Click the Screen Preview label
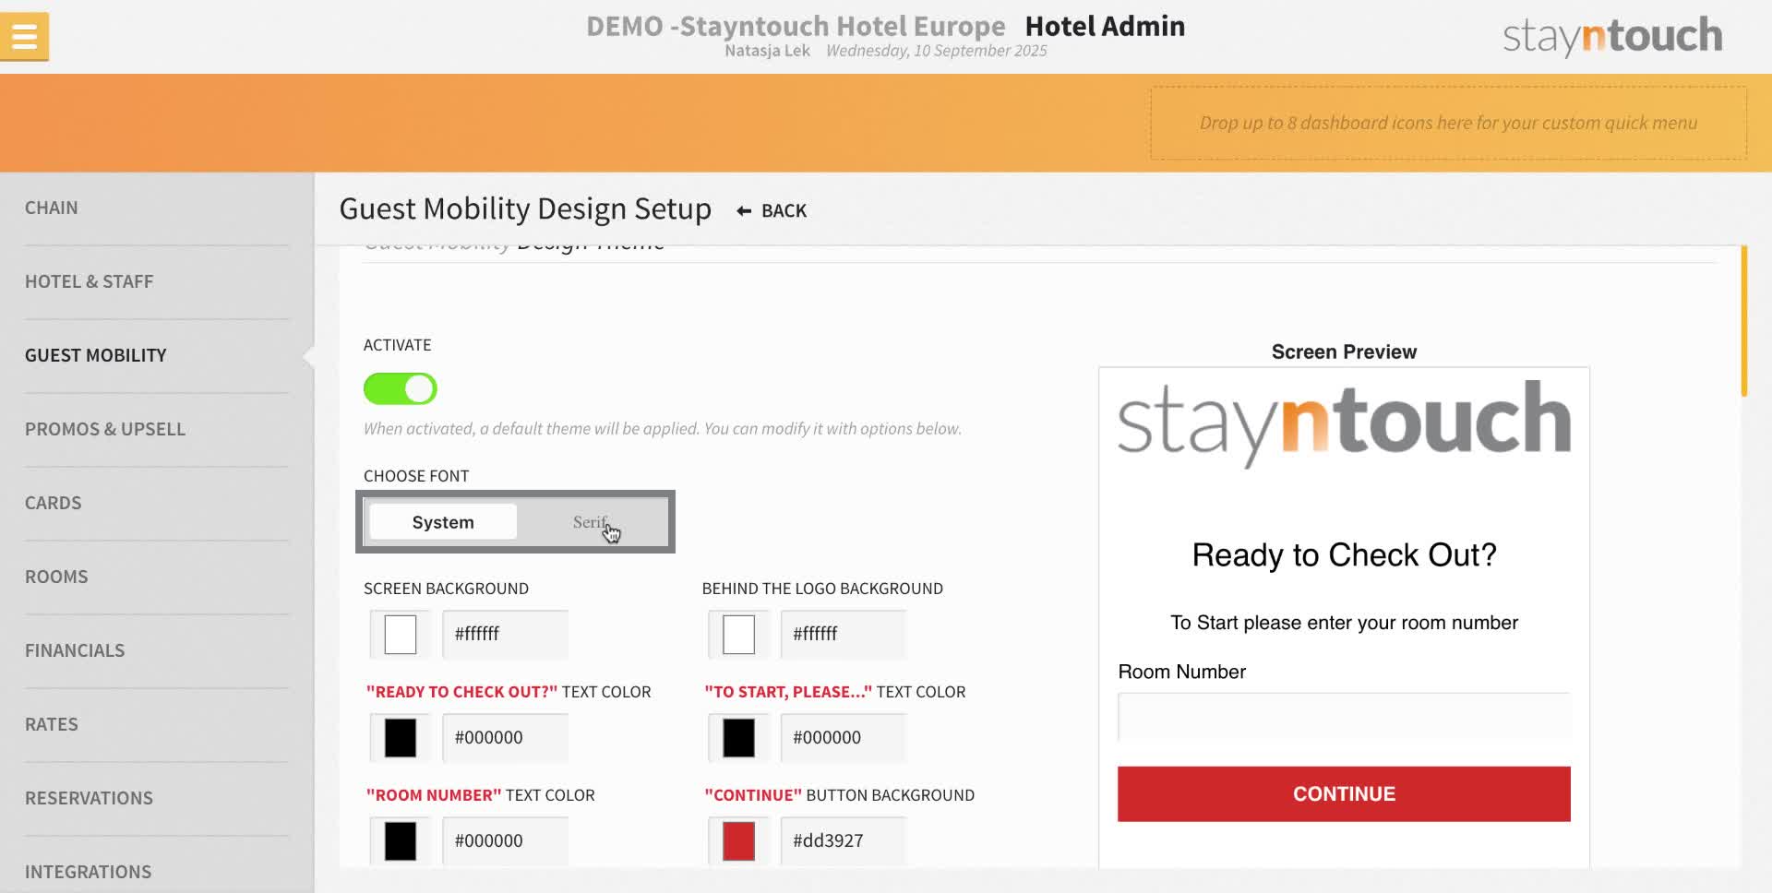The image size is (1772, 893). click(1344, 351)
